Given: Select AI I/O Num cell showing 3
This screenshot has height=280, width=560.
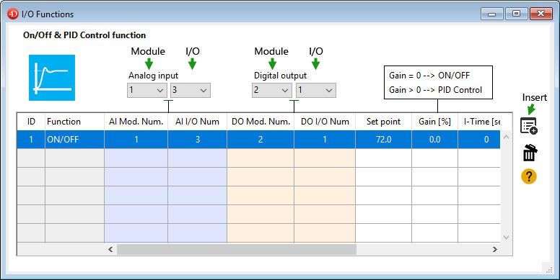Looking at the screenshot, I should pyautogui.click(x=198, y=140).
